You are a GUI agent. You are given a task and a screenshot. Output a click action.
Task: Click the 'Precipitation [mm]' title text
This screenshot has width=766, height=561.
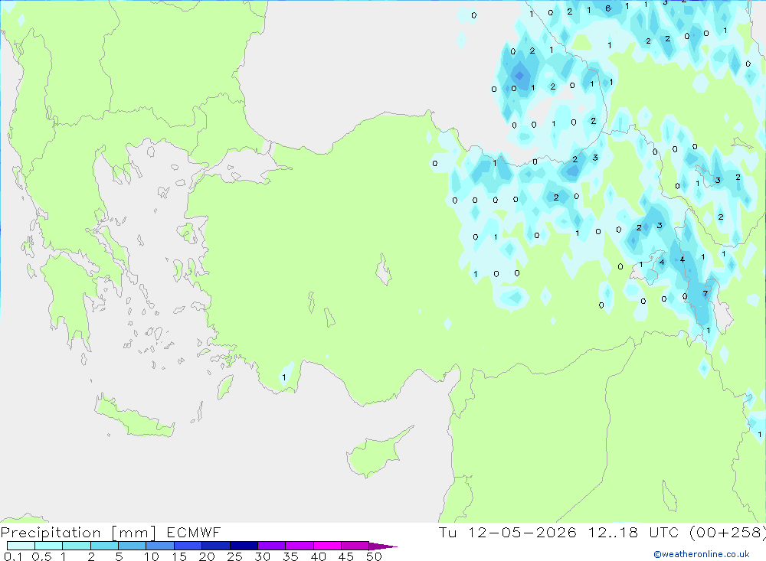coord(78,532)
